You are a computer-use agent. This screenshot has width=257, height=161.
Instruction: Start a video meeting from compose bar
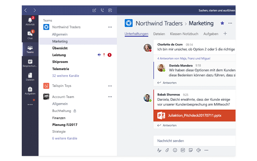[198, 150]
